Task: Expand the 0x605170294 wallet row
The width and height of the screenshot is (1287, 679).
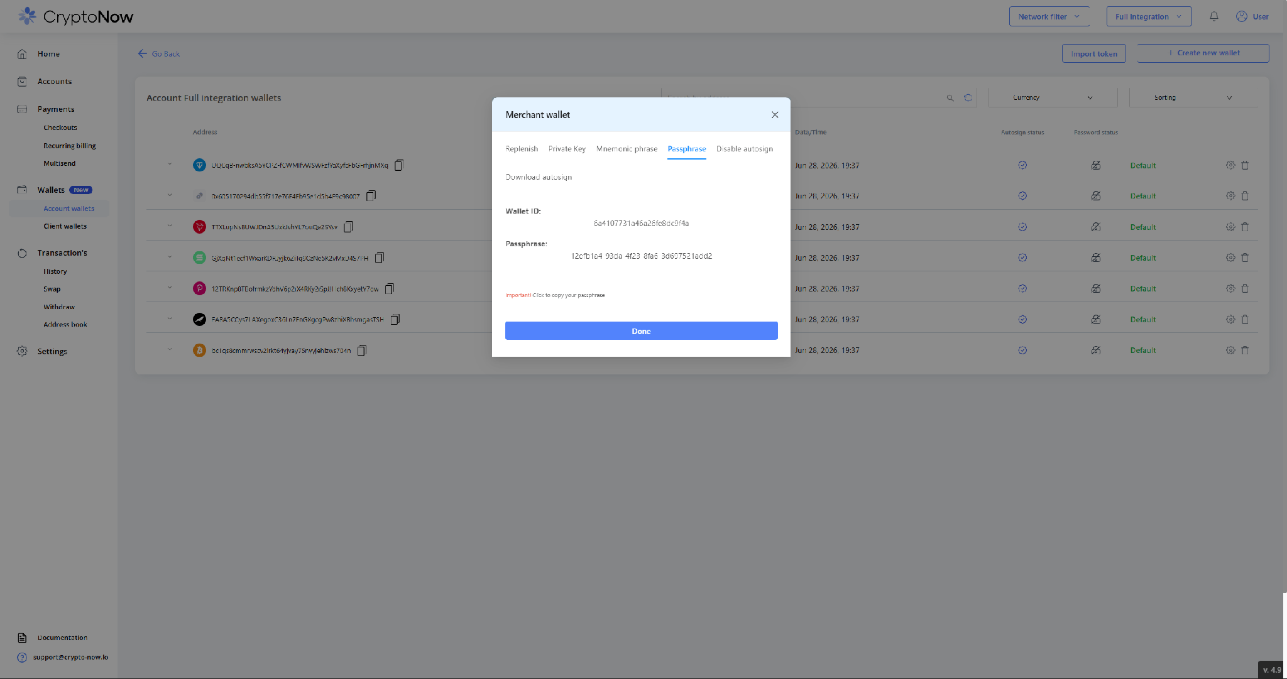Action: (x=170, y=195)
